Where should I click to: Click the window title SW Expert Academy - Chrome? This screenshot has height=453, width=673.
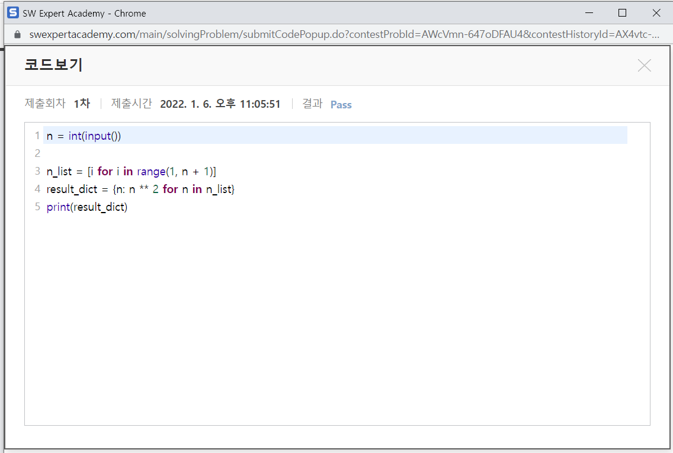click(x=84, y=13)
